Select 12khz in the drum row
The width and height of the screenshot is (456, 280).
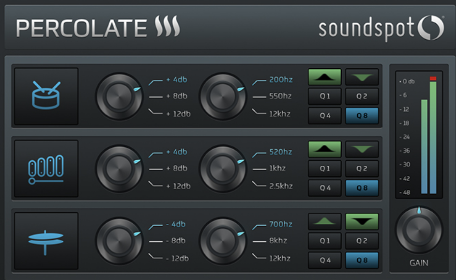pos(280,114)
